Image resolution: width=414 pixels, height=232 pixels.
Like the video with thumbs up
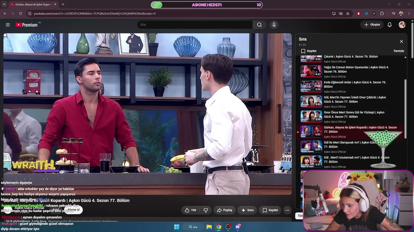pos(191,210)
